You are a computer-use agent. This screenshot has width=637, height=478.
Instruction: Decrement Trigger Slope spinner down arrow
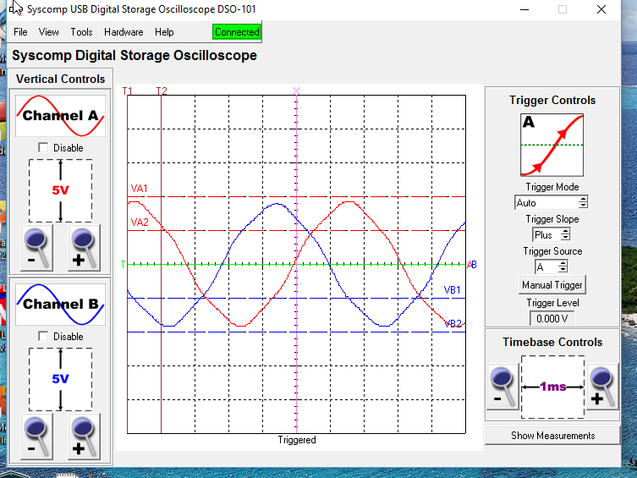click(x=565, y=237)
